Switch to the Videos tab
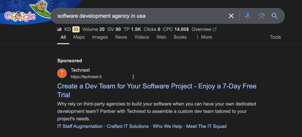Image resolution: width=302 pixels, height=137 pixels. tap(142, 37)
